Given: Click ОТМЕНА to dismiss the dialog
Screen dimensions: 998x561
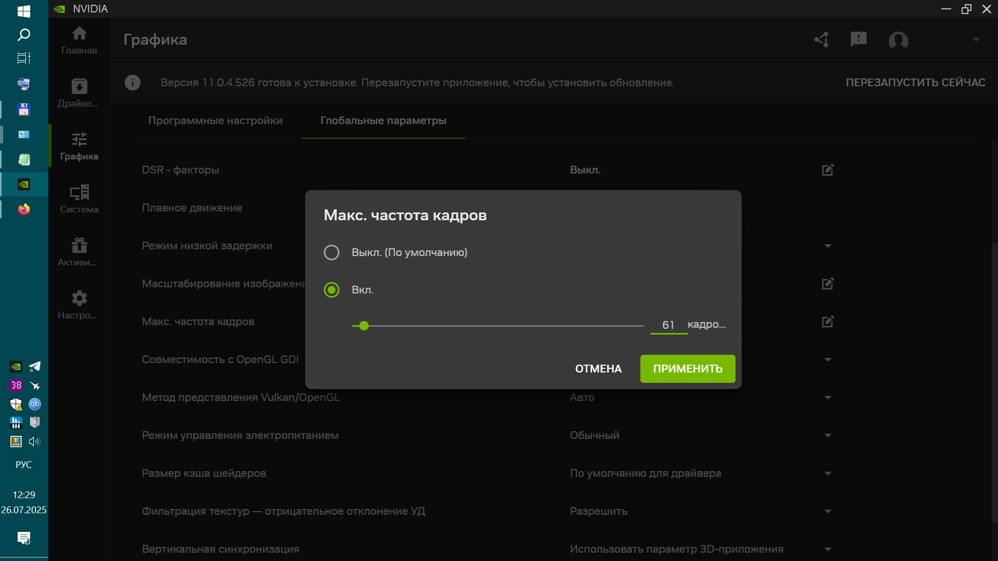Looking at the screenshot, I should click(x=598, y=369).
